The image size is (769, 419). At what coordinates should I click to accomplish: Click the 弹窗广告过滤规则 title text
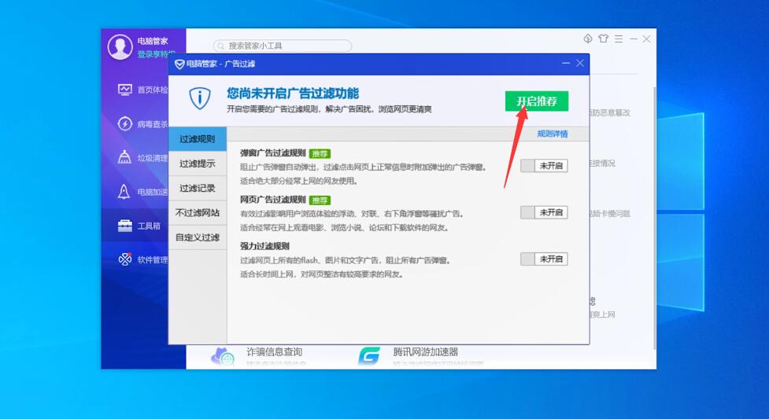(x=272, y=153)
